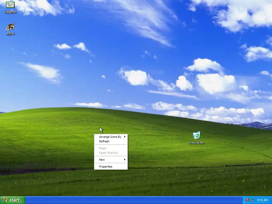This screenshot has width=272, height=204.
Task: Open the Start menu
Action: coord(13,200)
